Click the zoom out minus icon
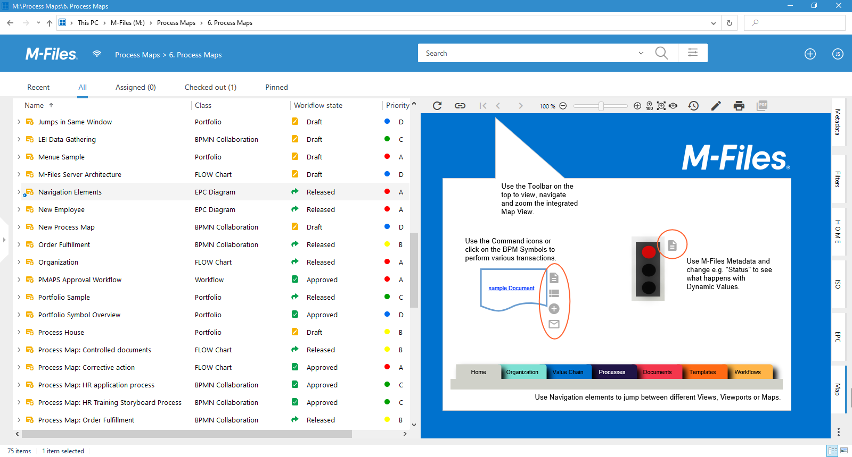 click(563, 106)
